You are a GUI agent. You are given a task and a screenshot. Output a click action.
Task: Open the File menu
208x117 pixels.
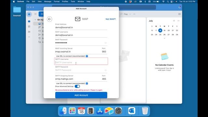(x=28, y=1)
